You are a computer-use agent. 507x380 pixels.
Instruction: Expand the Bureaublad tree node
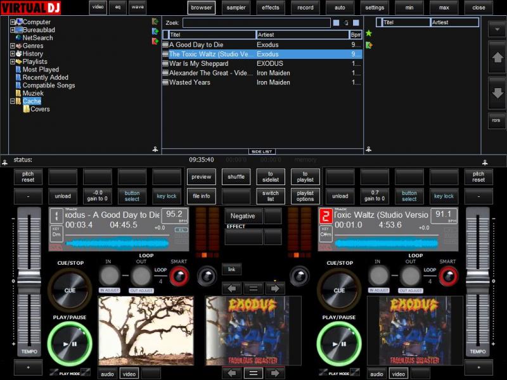coord(12,30)
